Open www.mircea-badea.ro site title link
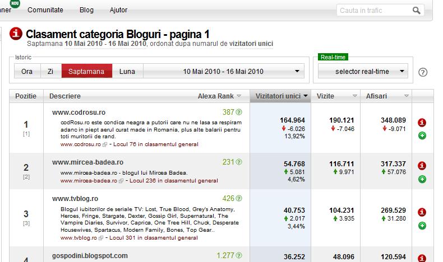The height and width of the screenshot is (262, 443). click(x=87, y=162)
